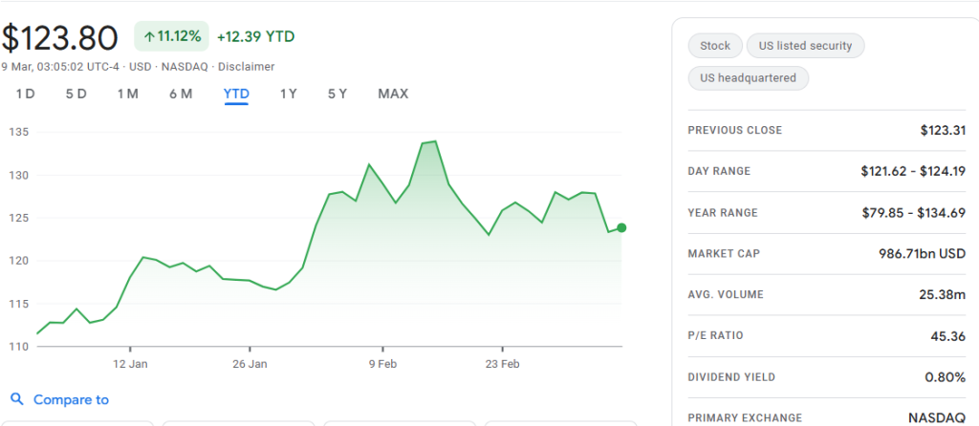The height and width of the screenshot is (426, 979).
Task: Click the 135 y-axis label
Action: pos(17,132)
